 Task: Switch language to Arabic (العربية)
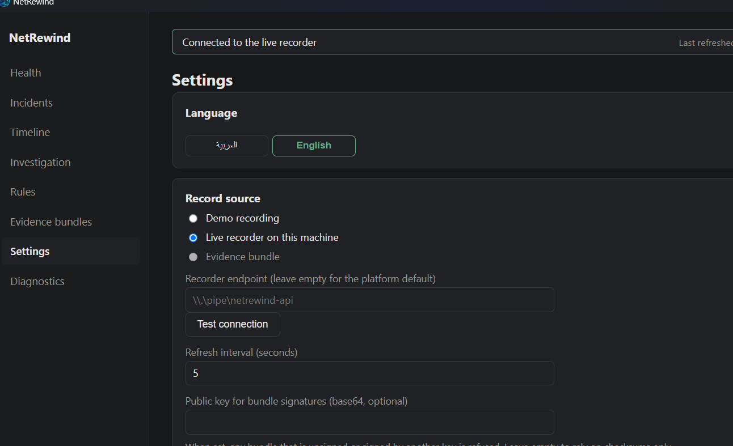point(227,146)
